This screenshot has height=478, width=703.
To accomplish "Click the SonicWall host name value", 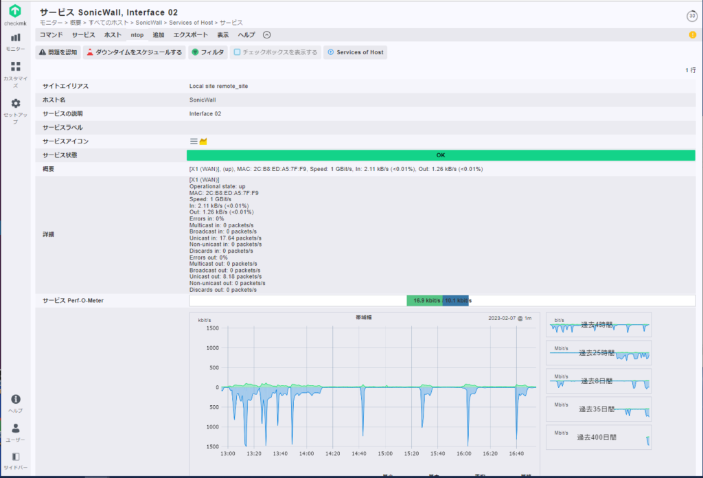I will (203, 100).
